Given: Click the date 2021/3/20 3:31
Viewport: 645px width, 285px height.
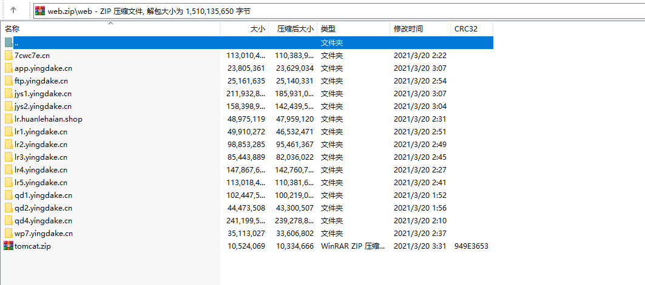Looking at the screenshot, I should [420, 246].
